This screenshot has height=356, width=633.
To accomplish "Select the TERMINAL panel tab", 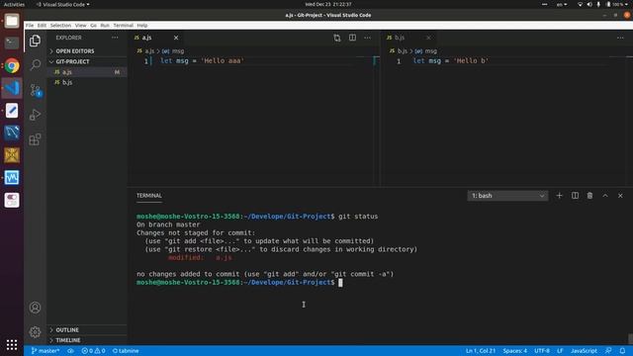I will tap(149, 196).
